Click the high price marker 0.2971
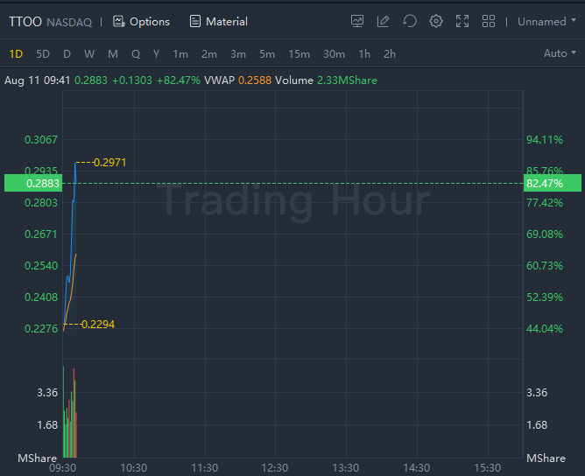Viewport: 585px width, 476px height. [x=109, y=163]
